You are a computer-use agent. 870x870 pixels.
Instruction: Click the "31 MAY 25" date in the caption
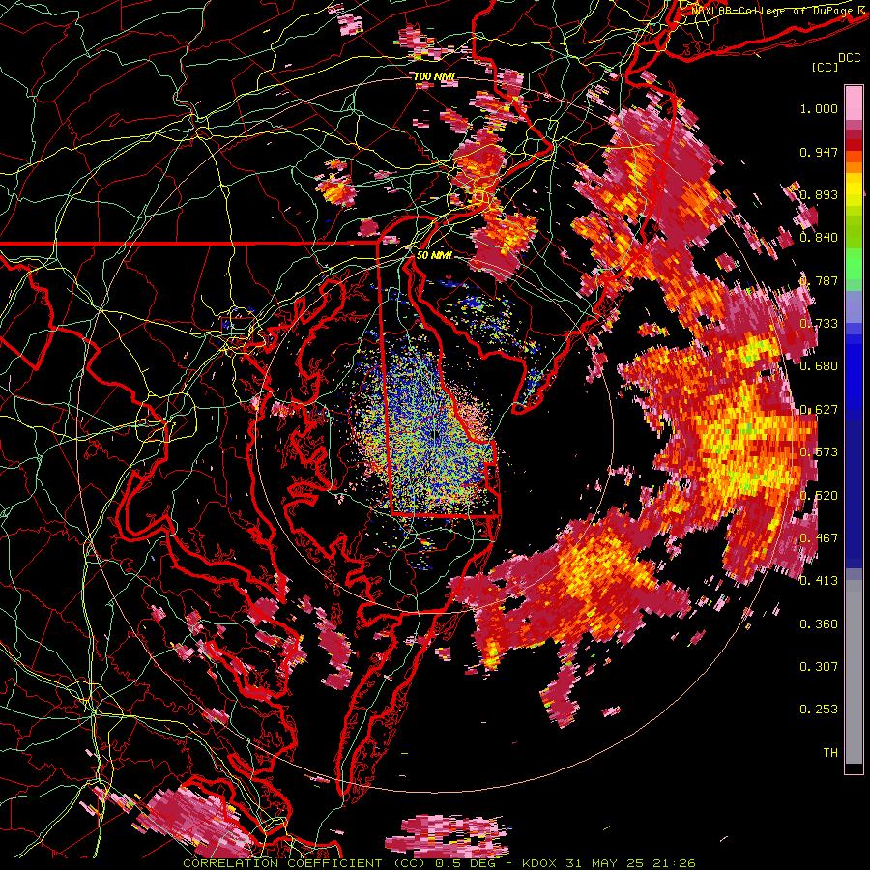tap(603, 863)
